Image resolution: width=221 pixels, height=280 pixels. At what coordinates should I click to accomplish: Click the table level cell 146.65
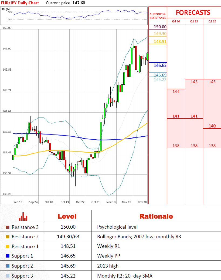point(68,256)
